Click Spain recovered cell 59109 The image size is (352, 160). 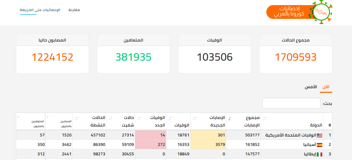(x=121, y=144)
